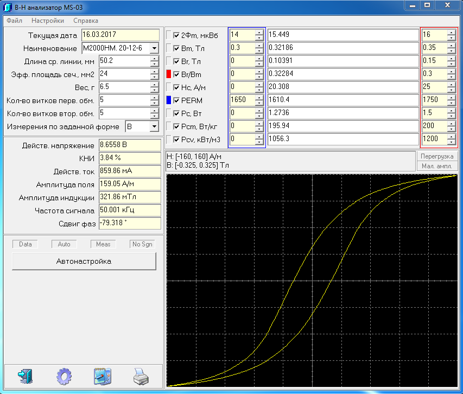Click the Meas indicator button
The width and height of the screenshot is (463, 394).
pos(103,244)
